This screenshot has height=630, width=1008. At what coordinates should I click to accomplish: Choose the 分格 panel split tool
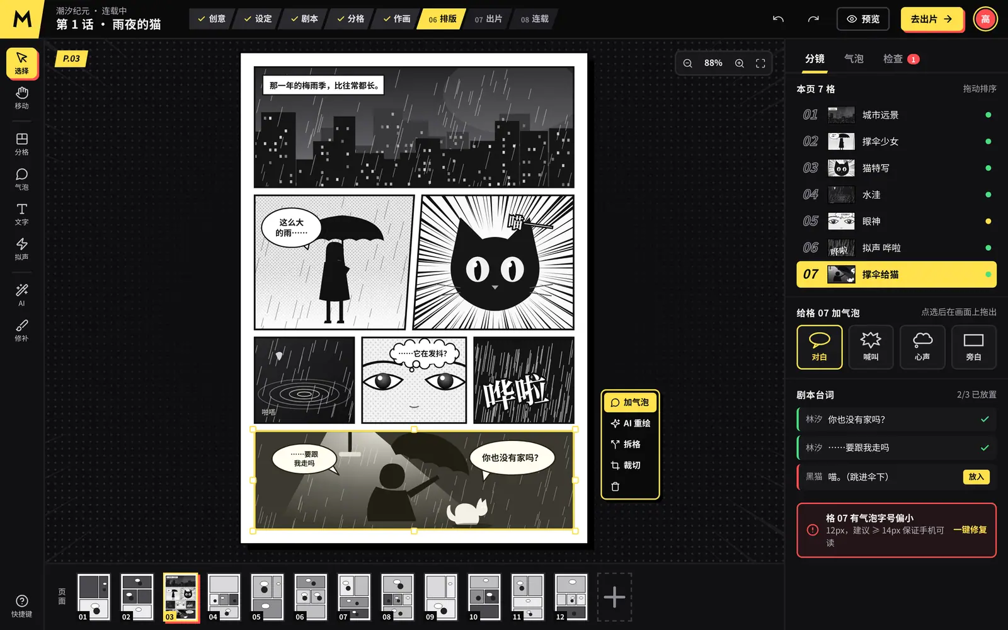pos(22,144)
